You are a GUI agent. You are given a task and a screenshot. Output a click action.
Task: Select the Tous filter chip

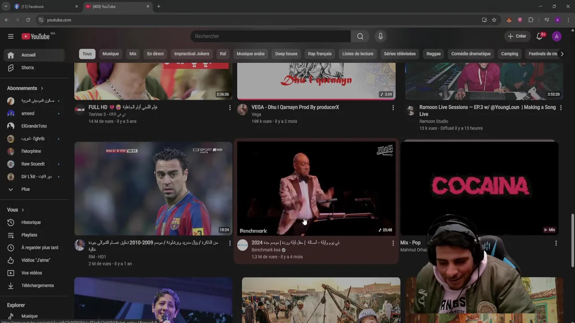(x=87, y=54)
